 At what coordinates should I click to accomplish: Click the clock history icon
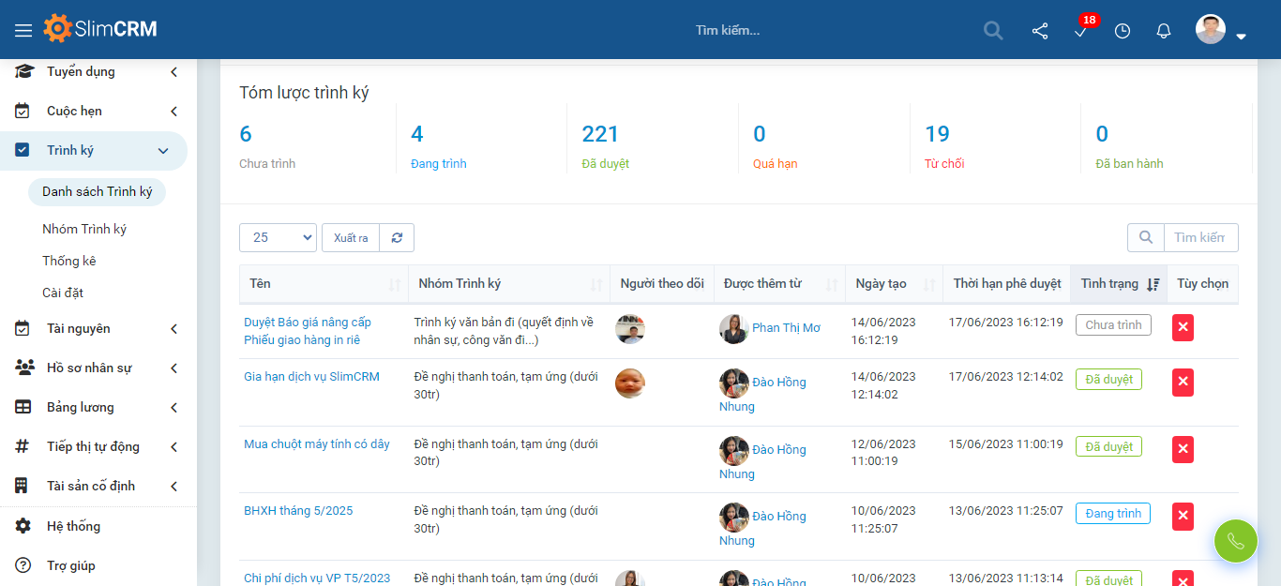pos(1123,31)
